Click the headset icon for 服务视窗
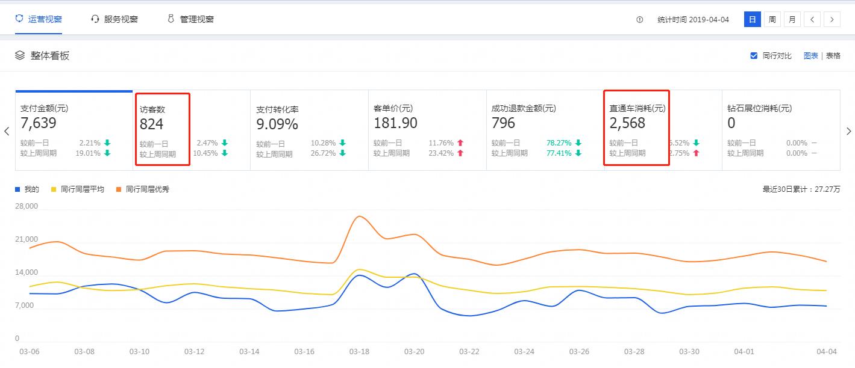Screen dimensions: 855x368 [95, 19]
